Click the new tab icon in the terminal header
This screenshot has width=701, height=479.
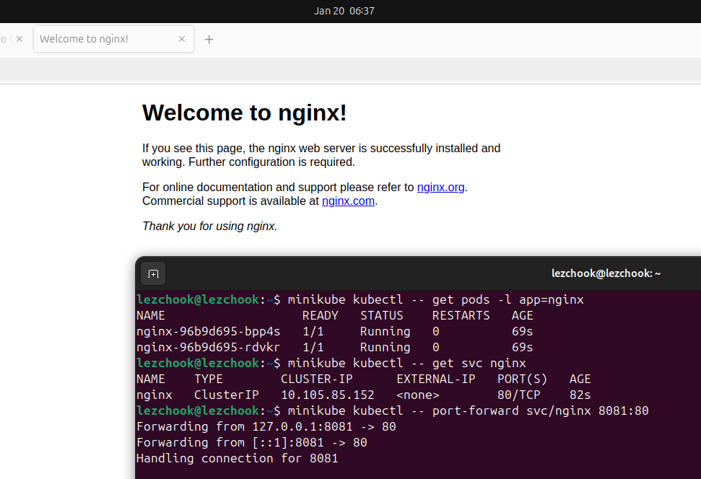[153, 273]
